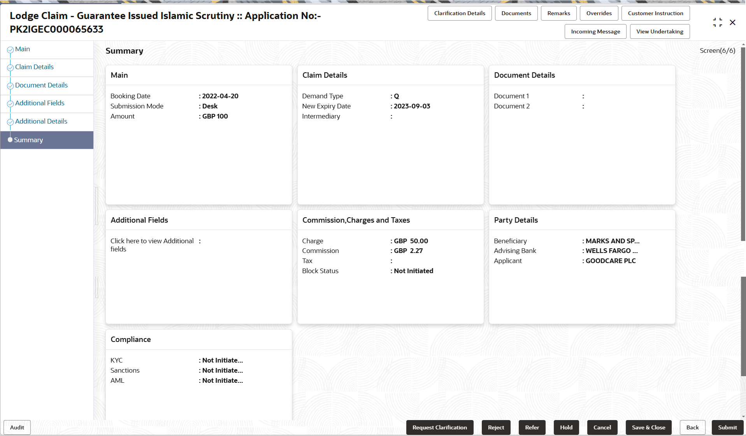
Task: Click the Additional Fields step check icon
Action: (11, 104)
